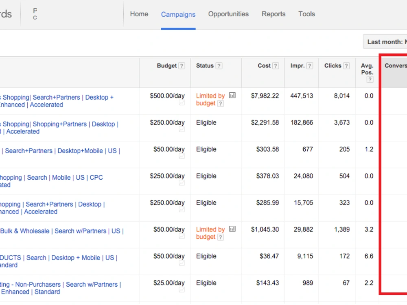Open the Impr. column help icon
This screenshot has width=407, height=305.
309,66
